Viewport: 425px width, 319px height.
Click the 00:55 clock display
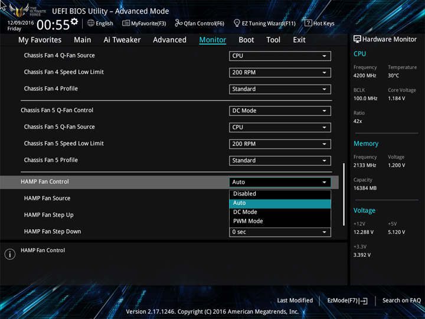click(x=53, y=25)
